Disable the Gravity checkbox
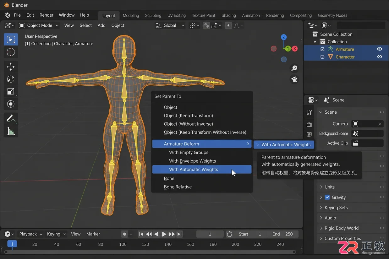The width and height of the screenshot is (389, 259). coord(327,197)
